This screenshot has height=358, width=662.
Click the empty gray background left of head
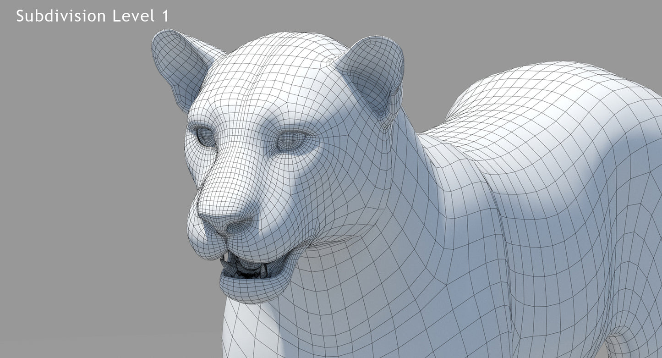pyautogui.click(x=92, y=183)
